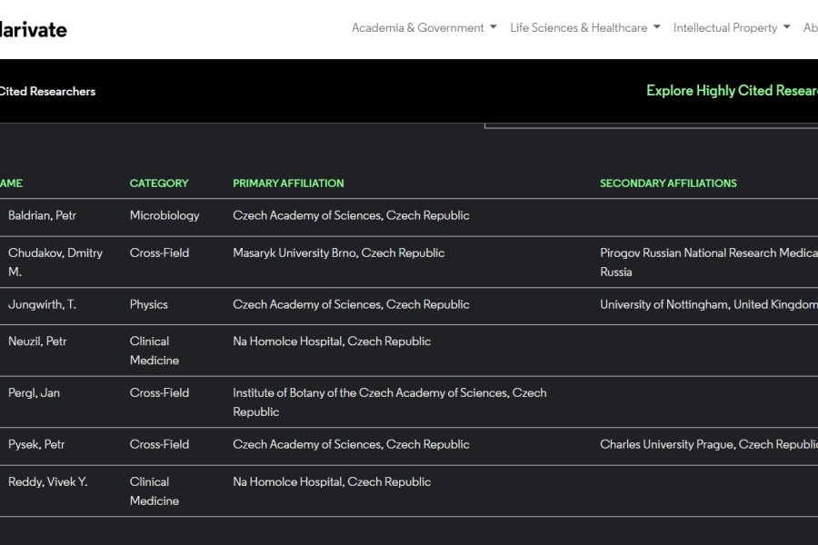The height and width of the screenshot is (545, 818).
Task: Click the Reddy, Vivek Y. entry
Action: click(x=47, y=482)
